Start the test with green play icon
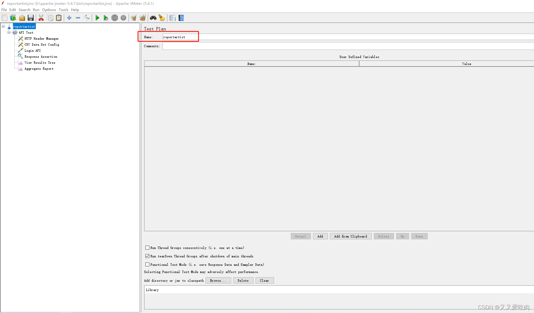Viewport: 534px width, 313px height. (97, 18)
